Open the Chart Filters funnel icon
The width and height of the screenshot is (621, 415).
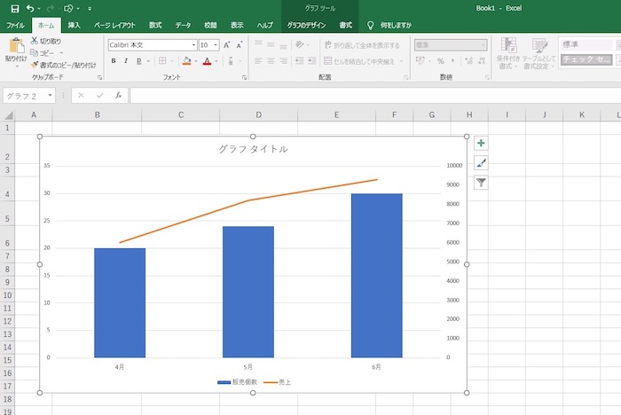pos(481,183)
